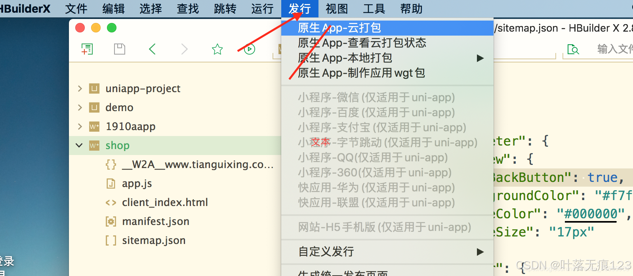633x276 pixels.
Task: Choose 原生App-查看云打包状态
Action: [x=387, y=43]
